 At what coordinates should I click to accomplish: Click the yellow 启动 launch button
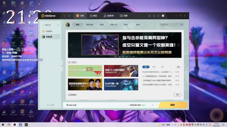point(173,105)
